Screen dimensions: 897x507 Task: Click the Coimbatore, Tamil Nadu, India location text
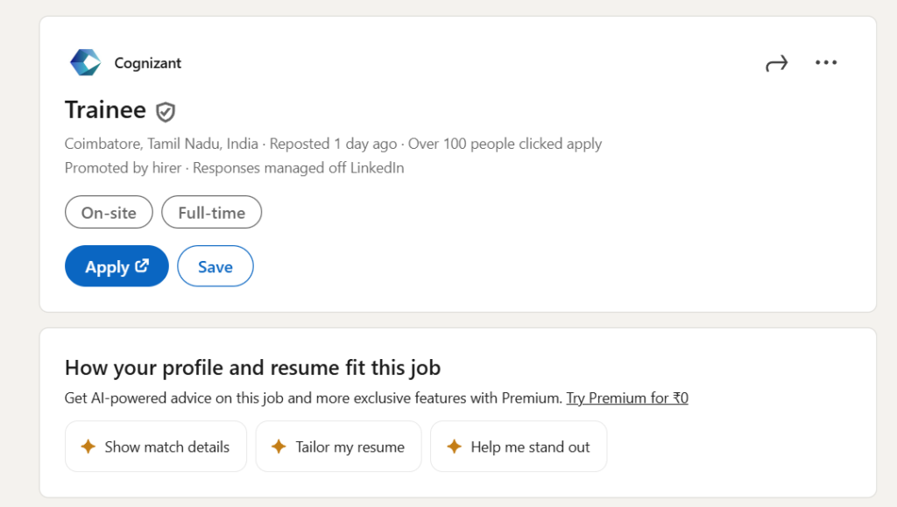[x=161, y=144]
